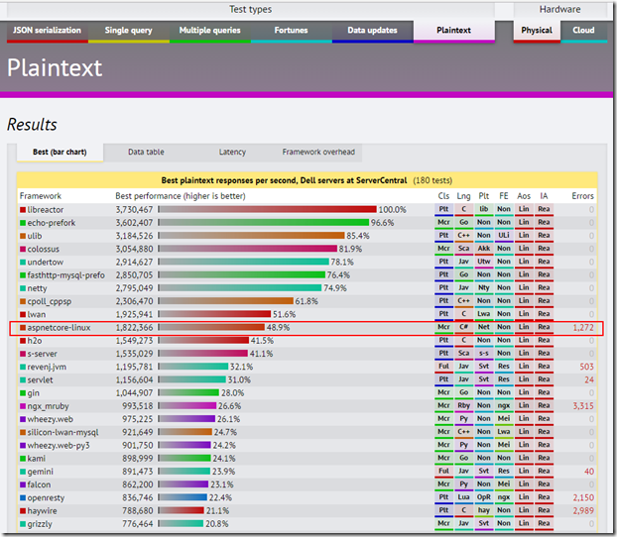This screenshot has width=617, height=537.
Task: Click the lwan framework name
Action: 37,314
